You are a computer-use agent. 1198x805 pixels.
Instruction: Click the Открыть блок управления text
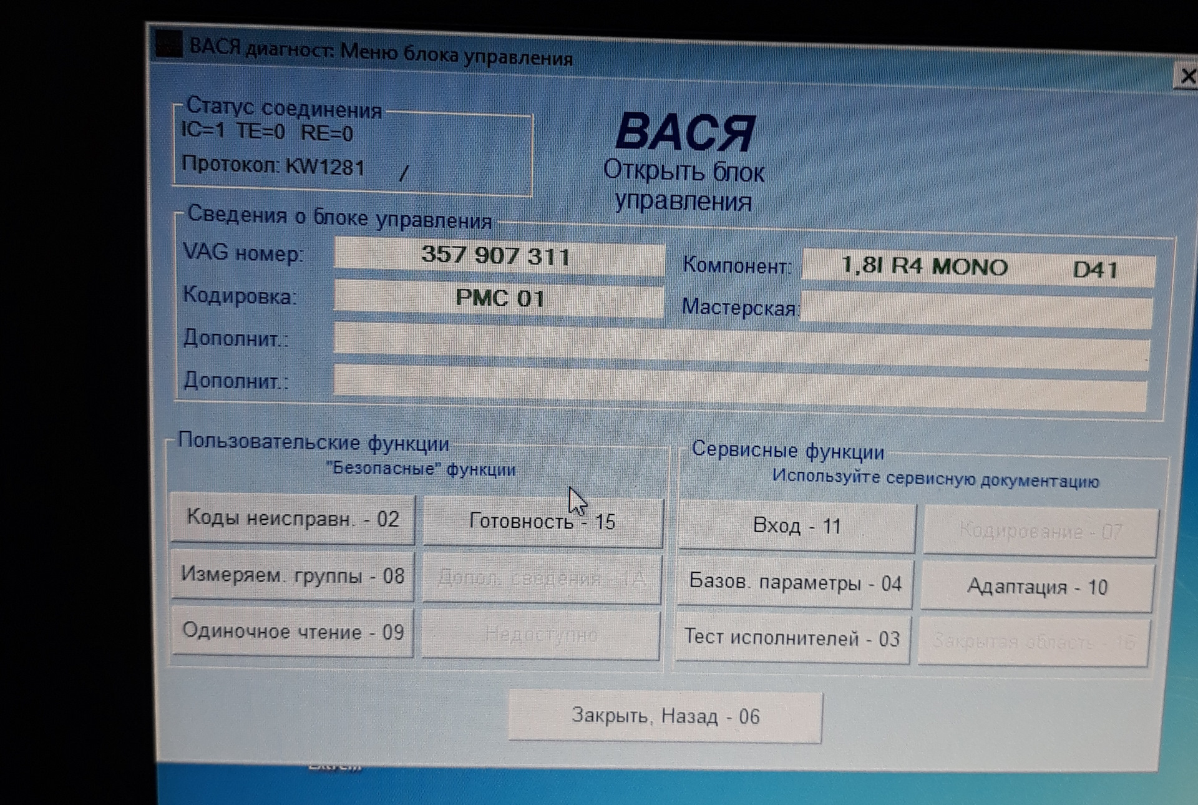pos(683,186)
